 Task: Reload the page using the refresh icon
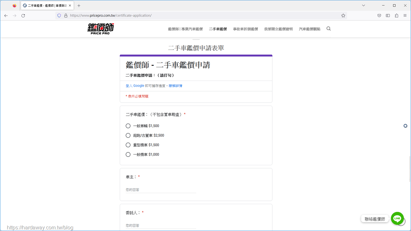[23, 15]
